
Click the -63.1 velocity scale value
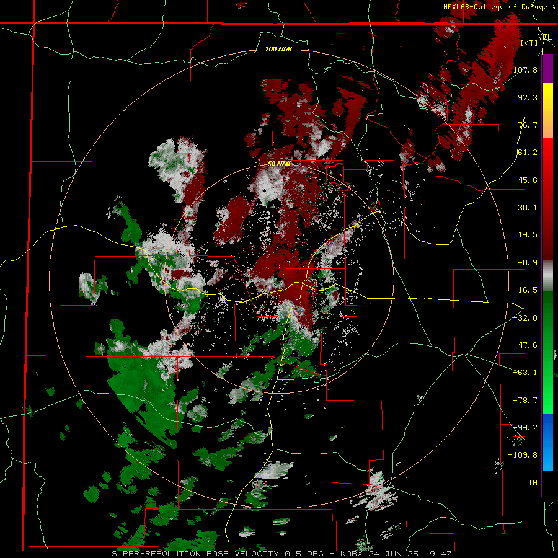525,372
